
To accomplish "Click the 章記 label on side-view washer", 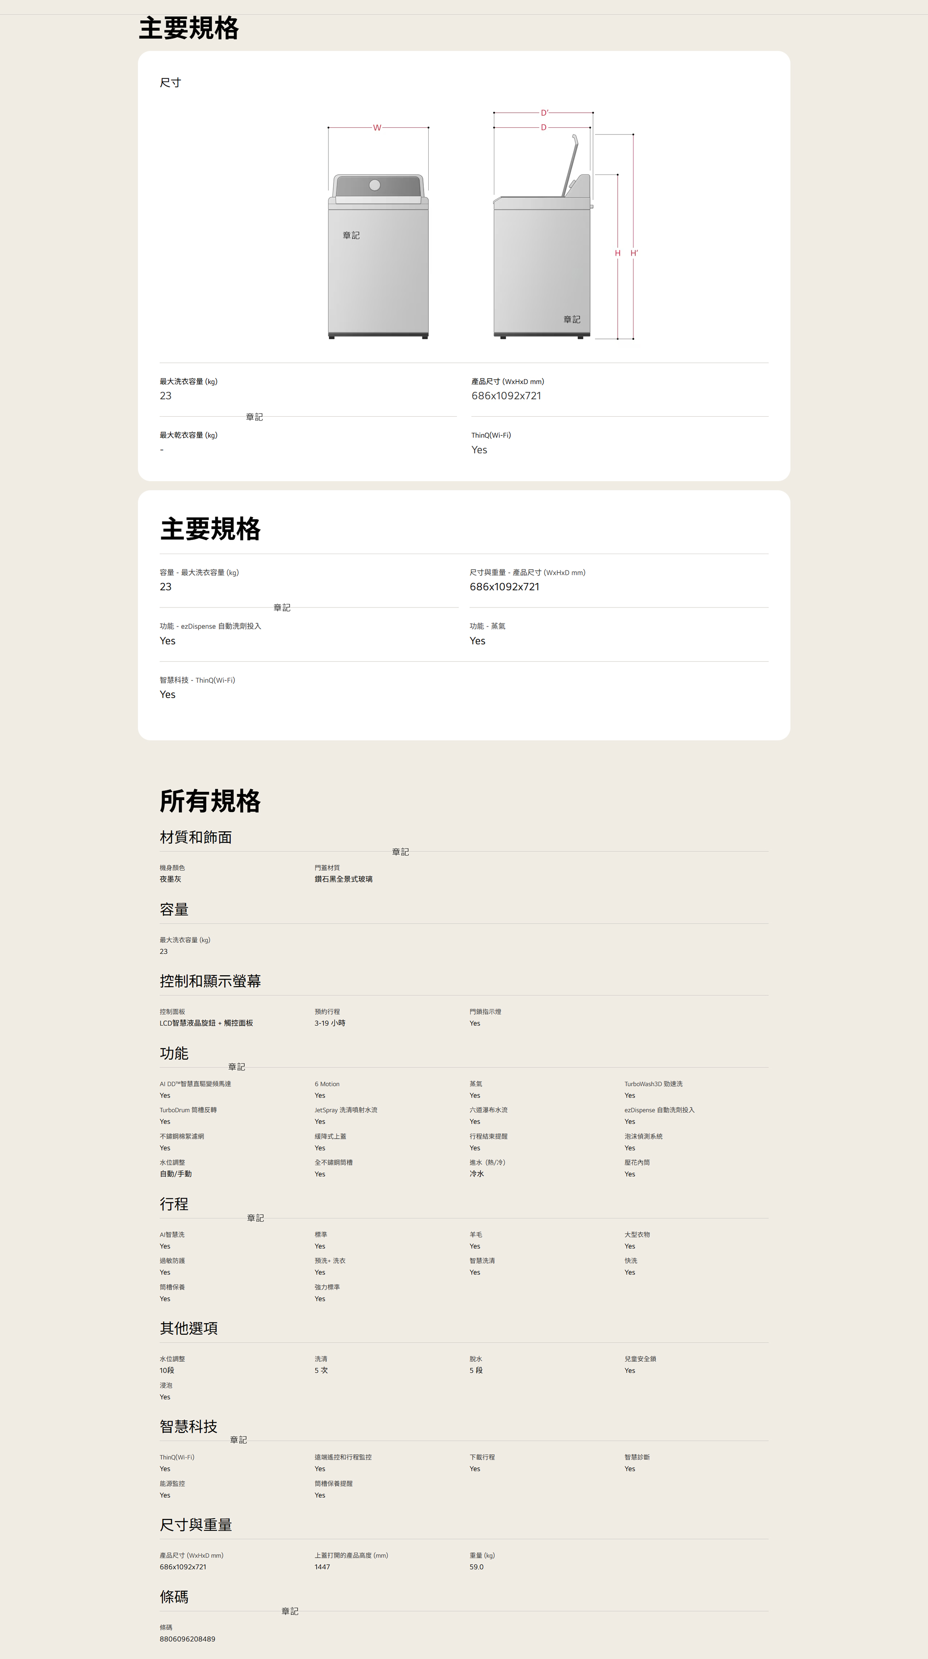I will (x=571, y=319).
